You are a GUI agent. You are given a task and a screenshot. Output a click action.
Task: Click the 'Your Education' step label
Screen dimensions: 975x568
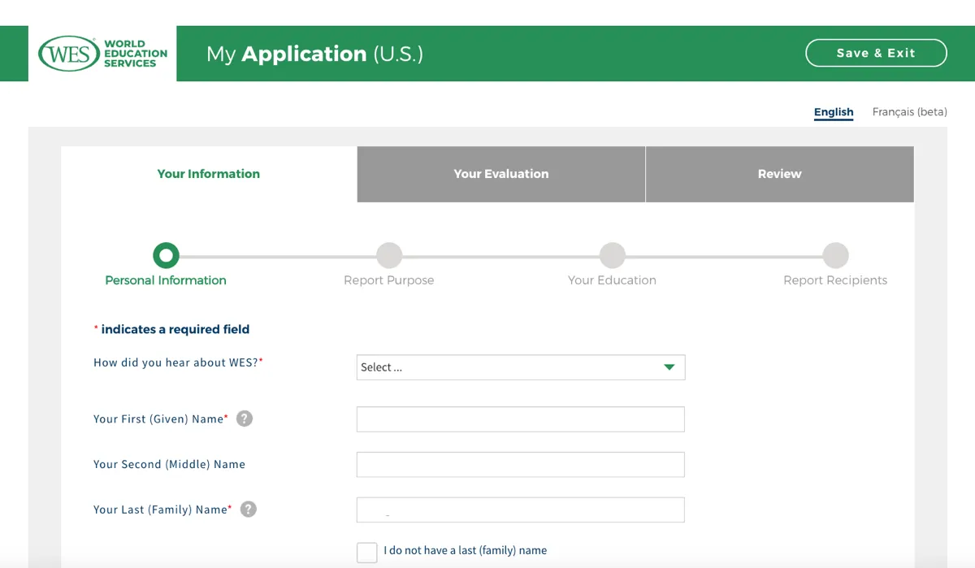click(612, 280)
